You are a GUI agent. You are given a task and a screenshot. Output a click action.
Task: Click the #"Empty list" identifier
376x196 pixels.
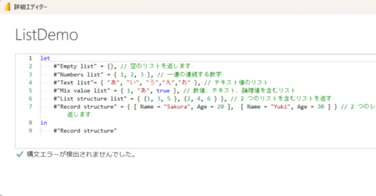tap(75, 66)
